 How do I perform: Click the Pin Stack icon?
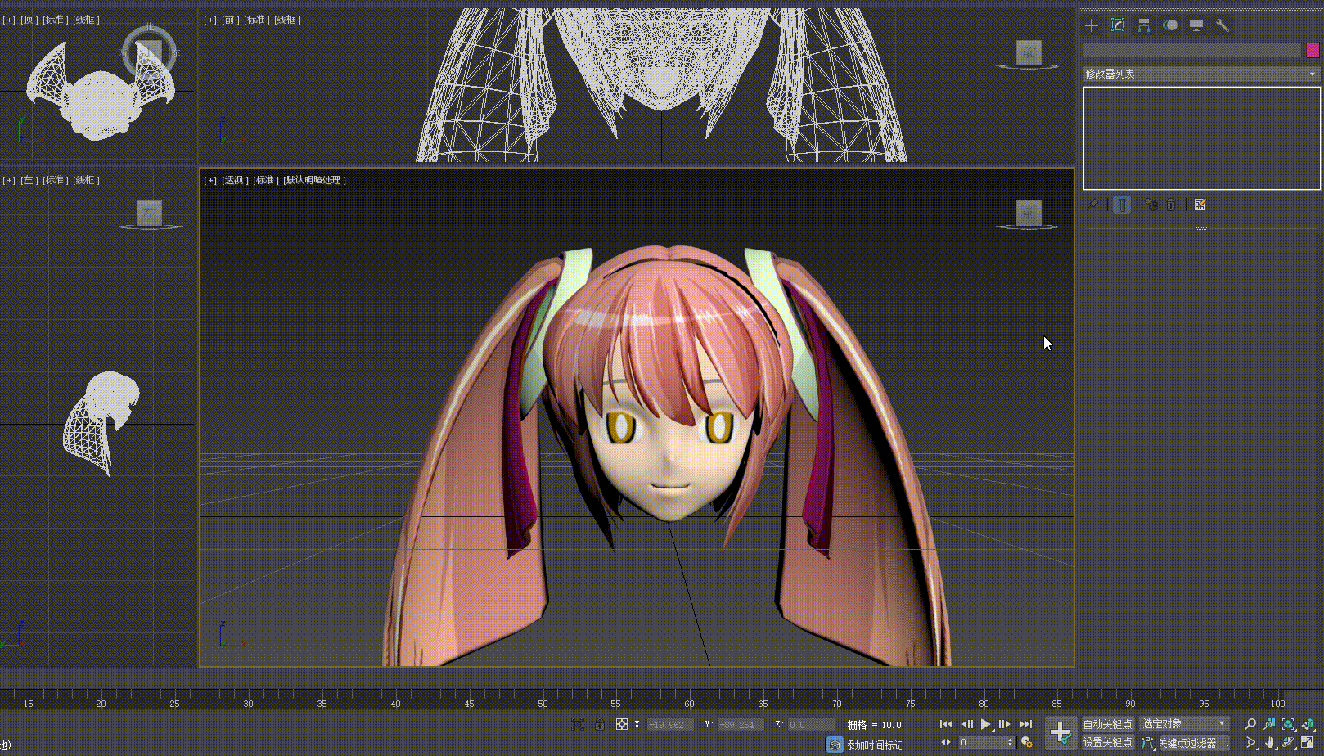point(1092,205)
